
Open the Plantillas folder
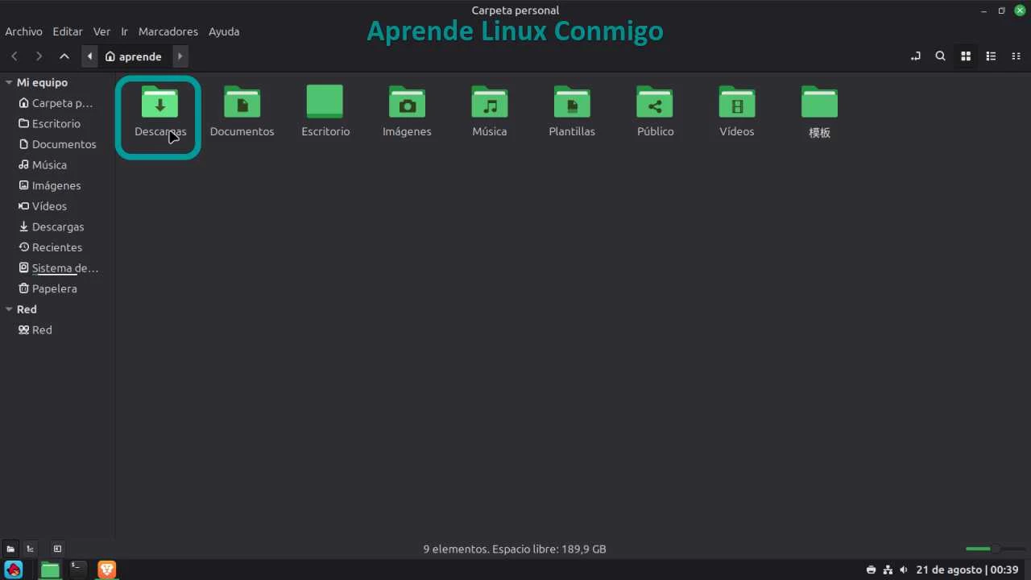572,101
